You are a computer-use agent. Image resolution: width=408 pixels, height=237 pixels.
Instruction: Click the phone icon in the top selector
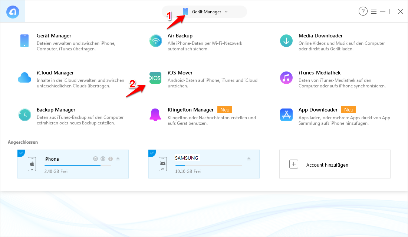[x=185, y=11]
